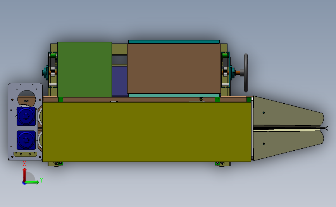Select the brown semicircular disk on gray plate
Viewport: 336px width, 207px height.
(26, 101)
